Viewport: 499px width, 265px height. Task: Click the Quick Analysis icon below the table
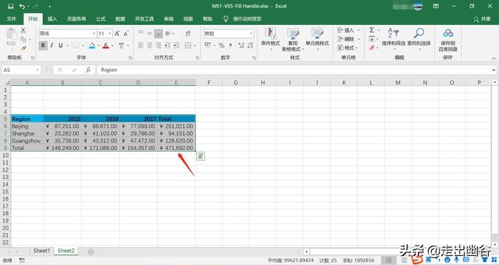(200, 156)
